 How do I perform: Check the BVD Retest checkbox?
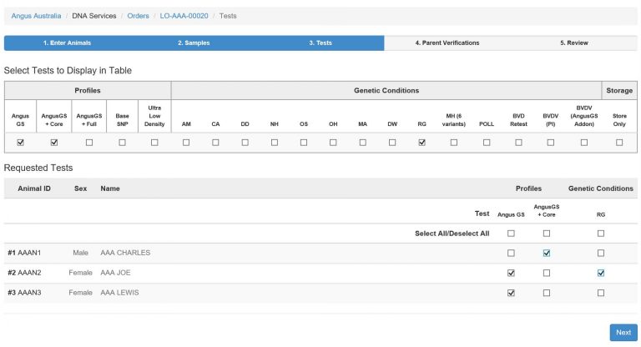pyautogui.click(x=518, y=143)
